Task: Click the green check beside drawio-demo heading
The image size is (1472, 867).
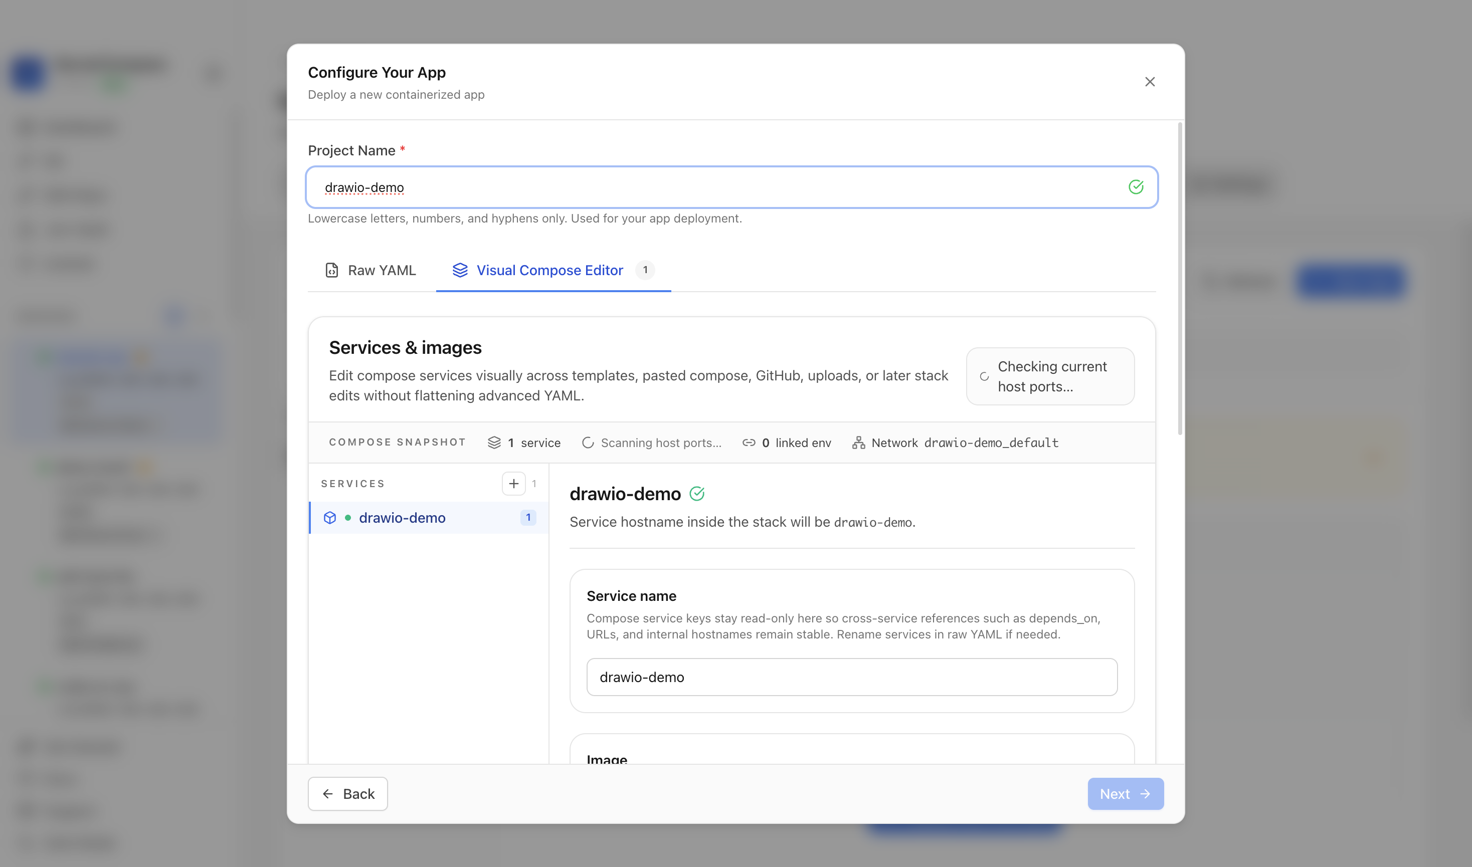Action: point(696,494)
